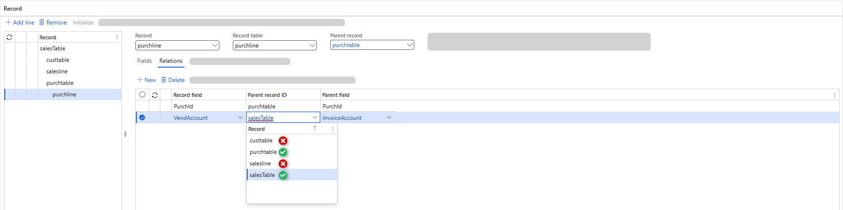Toggle select-all circle in relations grid header
The width and height of the screenshot is (843, 210).
pyautogui.click(x=142, y=95)
